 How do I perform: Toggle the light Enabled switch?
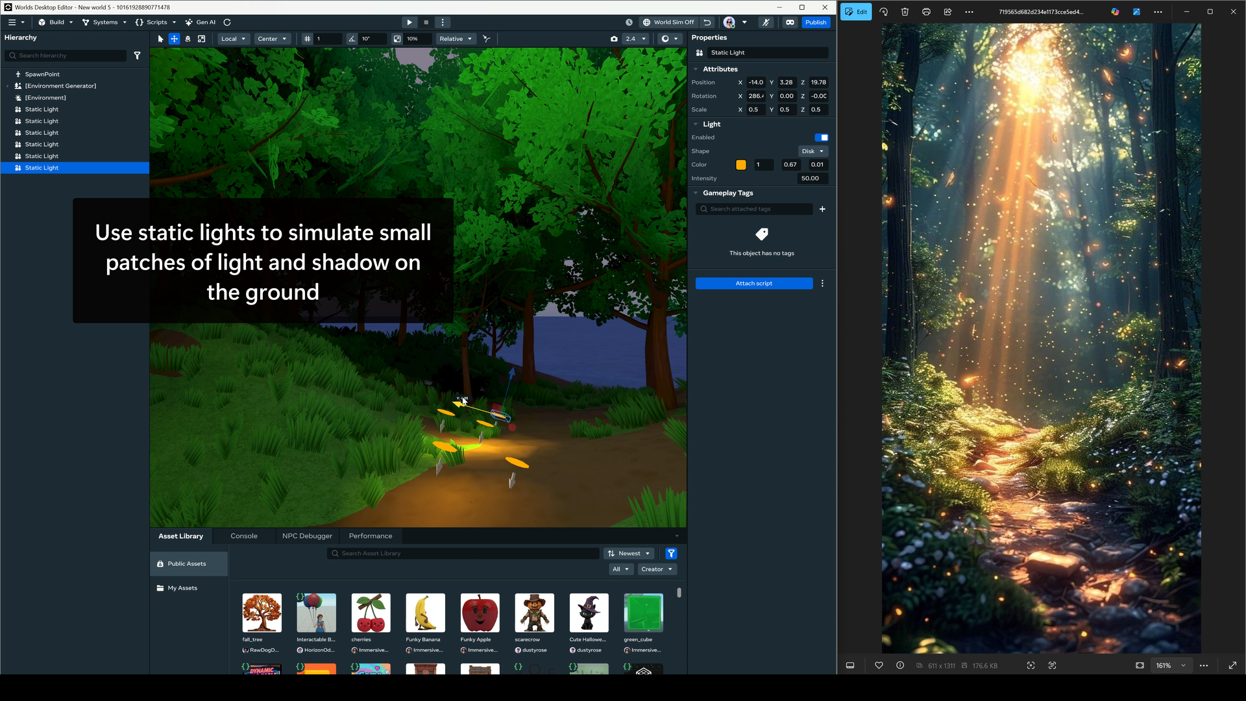click(x=821, y=138)
